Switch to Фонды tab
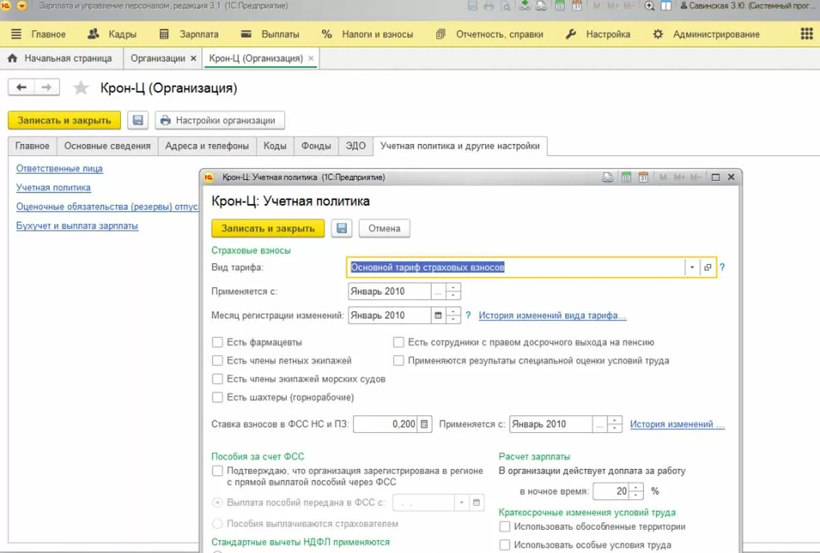This screenshot has height=553, width=820. pyautogui.click(x=316, y=146)
